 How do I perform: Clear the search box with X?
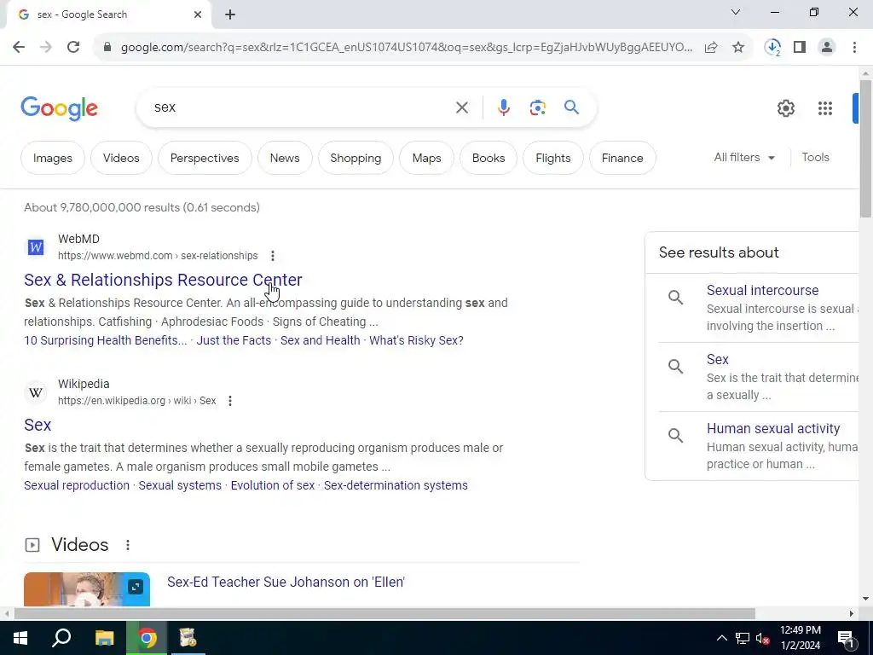tap(462, 107)
